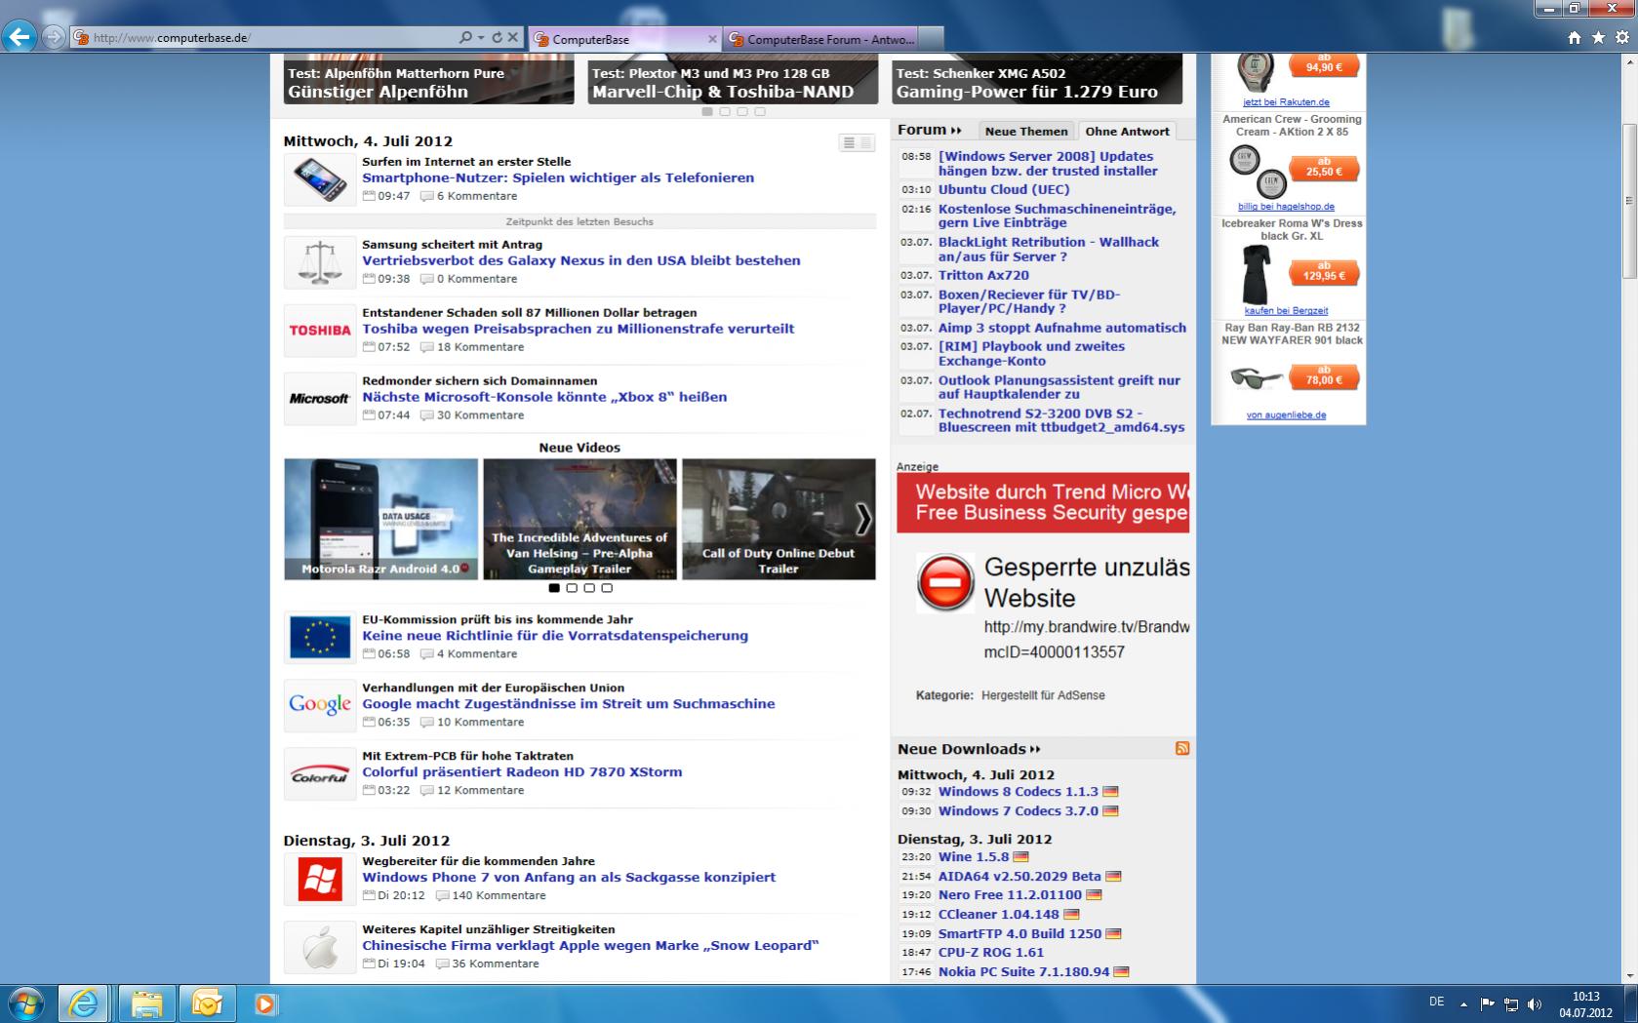Select first video page dot
The width and height of the screenshot is (1638, 1023).
(x=554, y=588)
